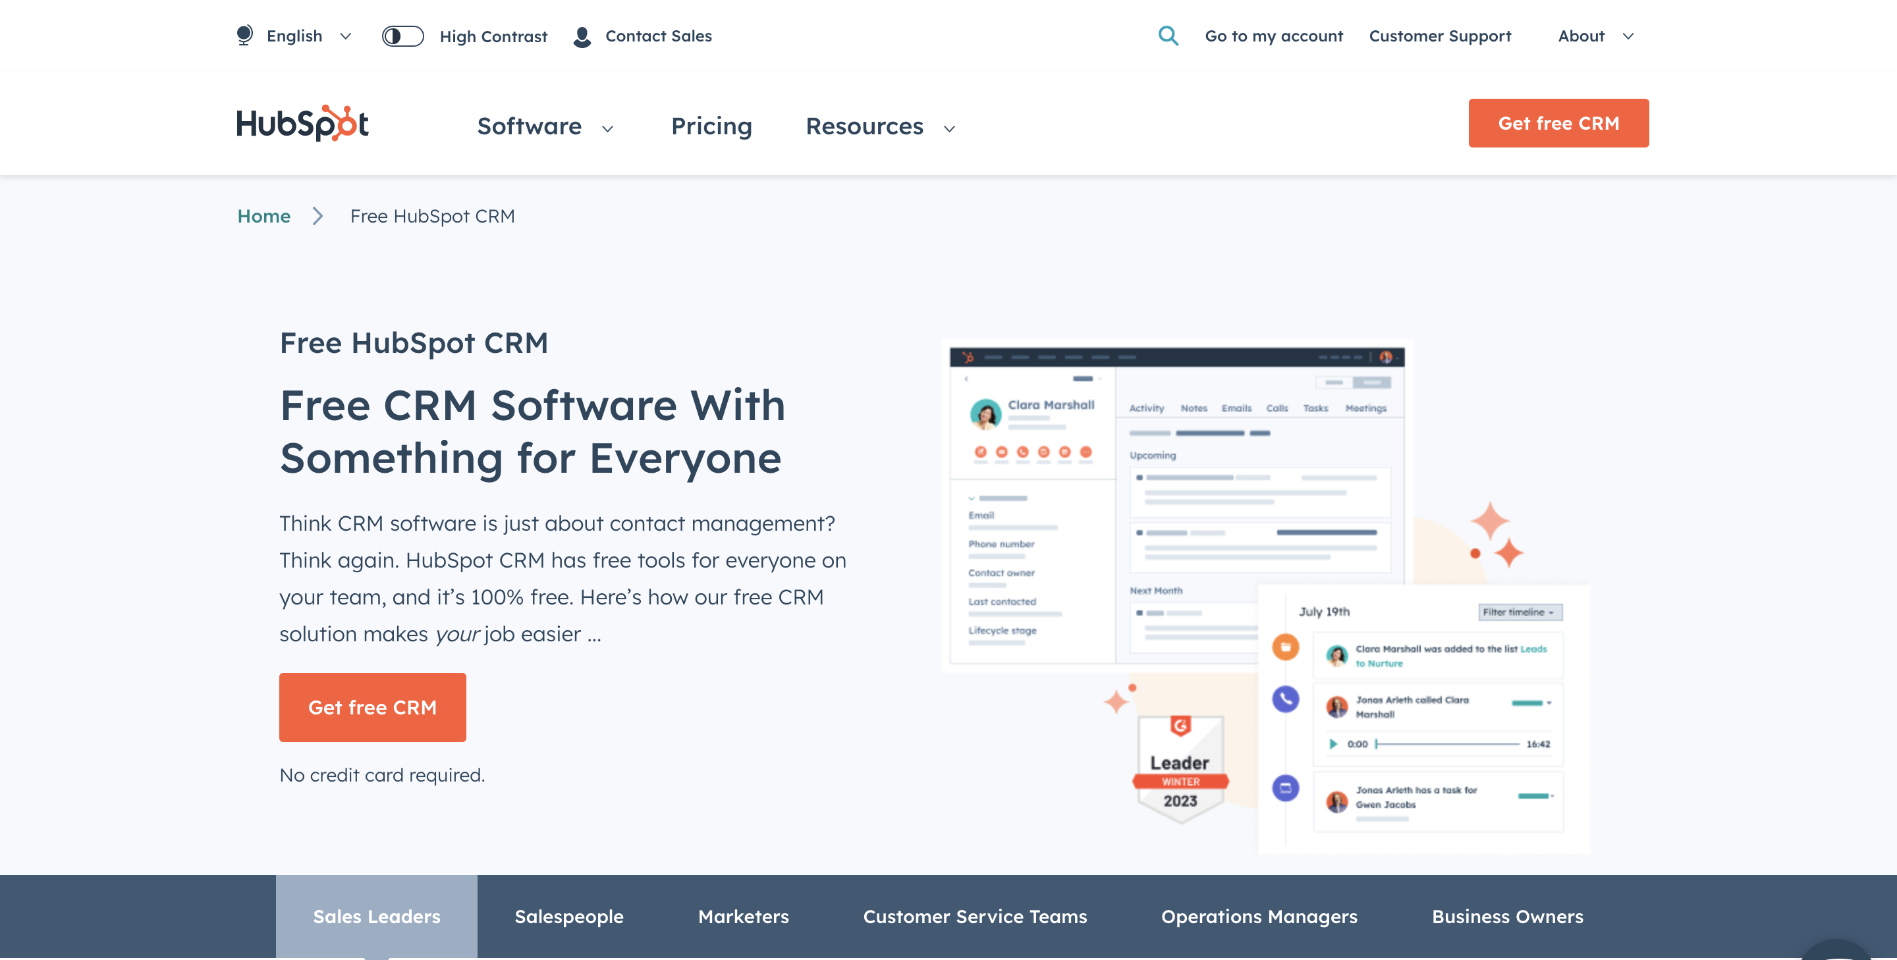Expand the About dropdown menu
1897x960 pixels.
coord(1596,36)
